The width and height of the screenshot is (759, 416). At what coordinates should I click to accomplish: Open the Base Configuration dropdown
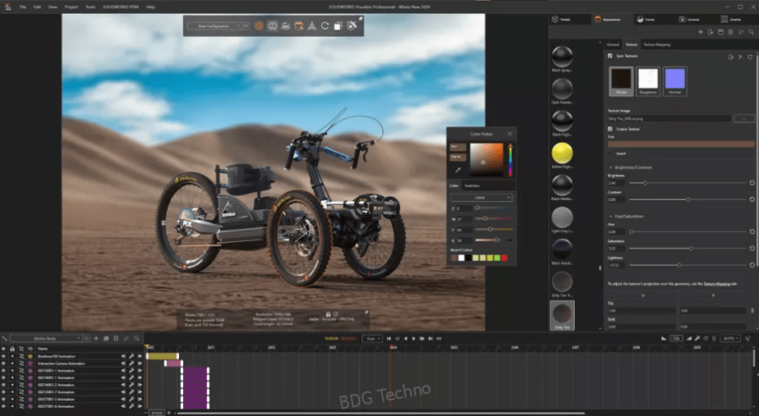click(214, 26)
